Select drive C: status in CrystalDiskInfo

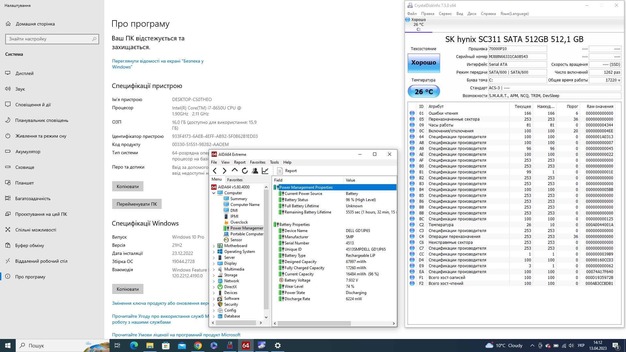(x=418, y=24)
